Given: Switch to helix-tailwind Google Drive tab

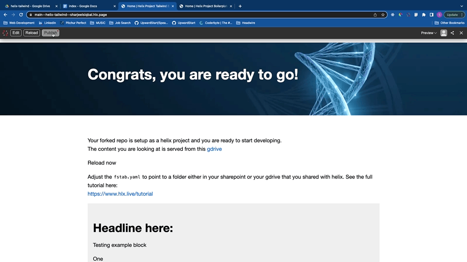Looking at the screenshot, I should 30,6.
